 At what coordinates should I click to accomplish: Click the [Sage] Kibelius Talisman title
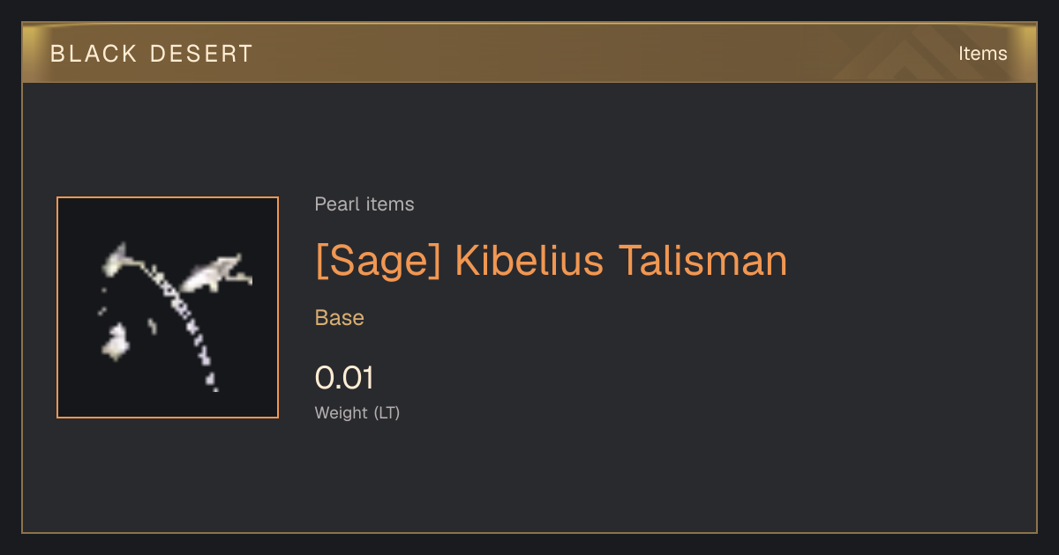(x=551, y=262)
